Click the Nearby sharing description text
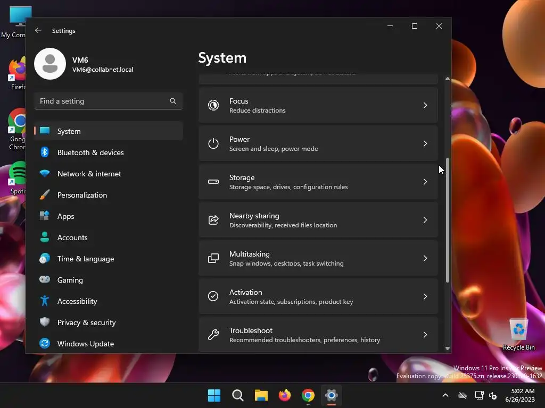 [283, 225]
